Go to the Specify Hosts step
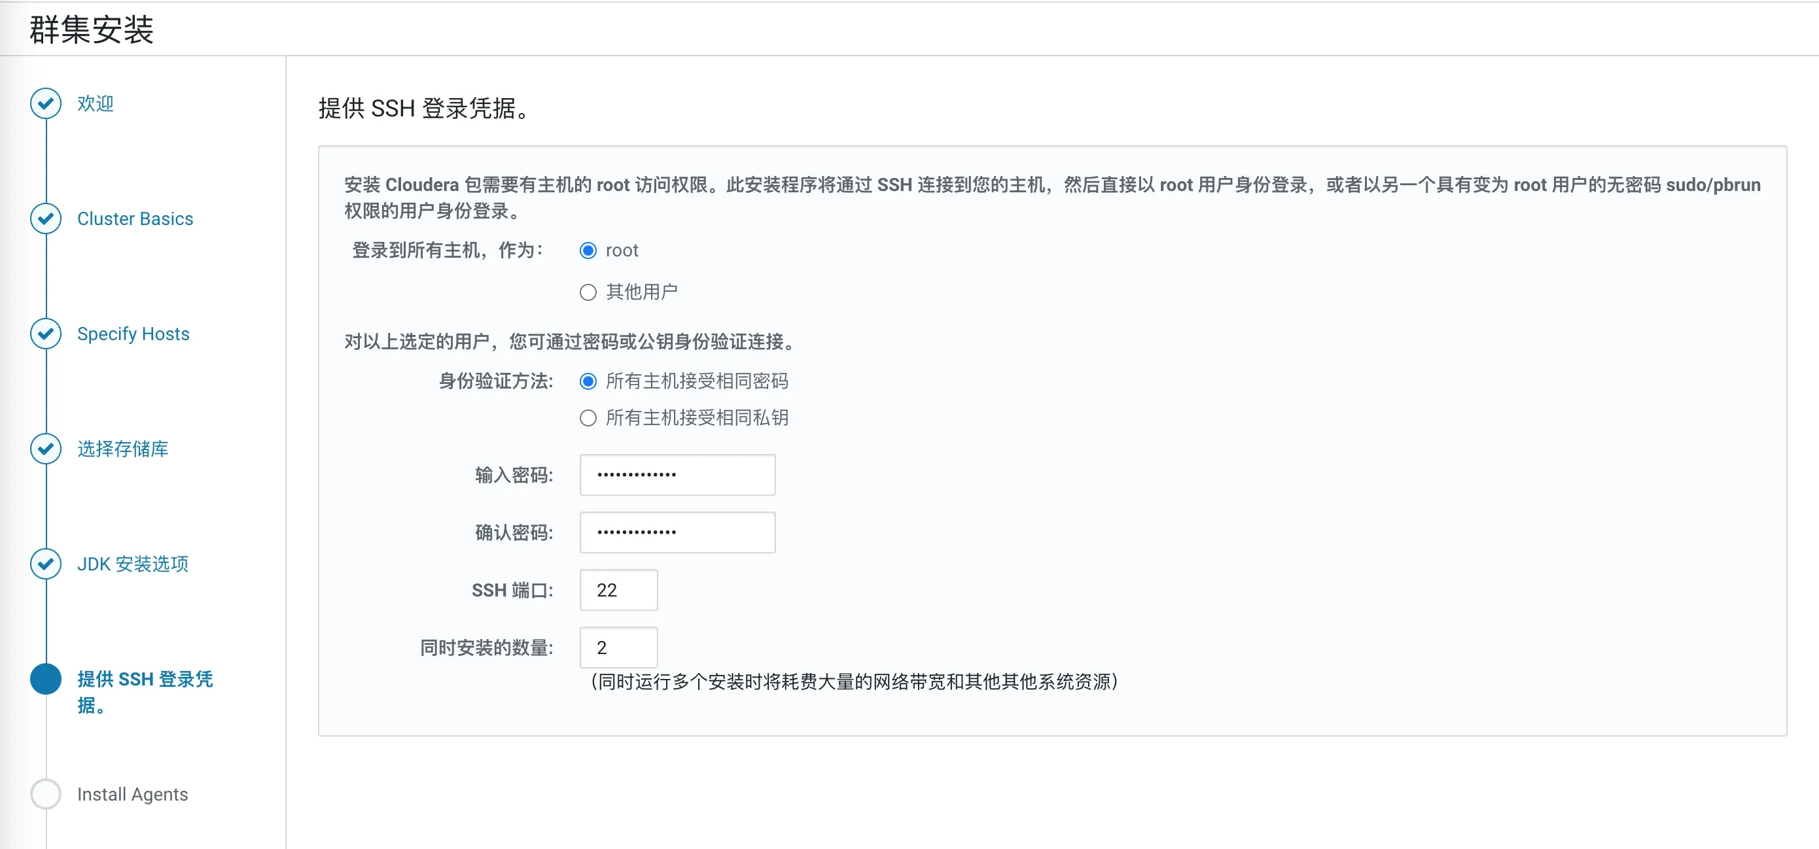This screenshot has height=849, width=1819. 132,334
